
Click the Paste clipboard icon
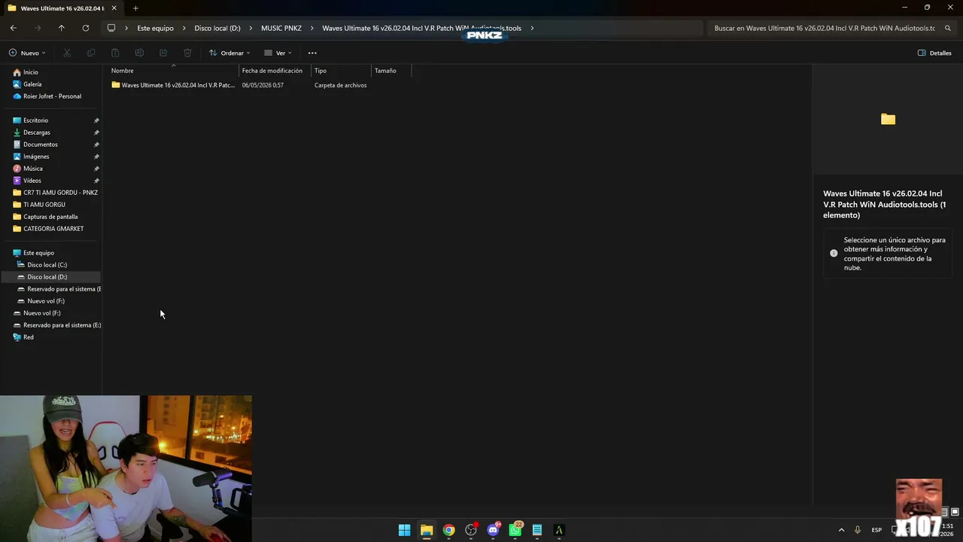click(x=115, y=53)
